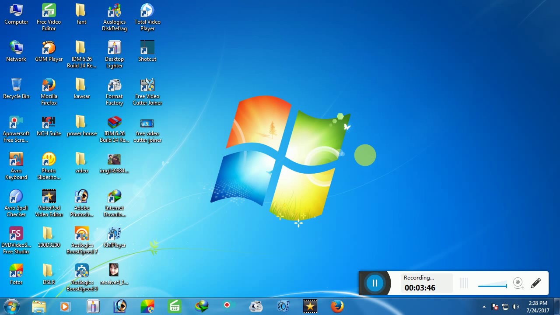Open Windows Explorer from taskbar

(x=38, y=306)
